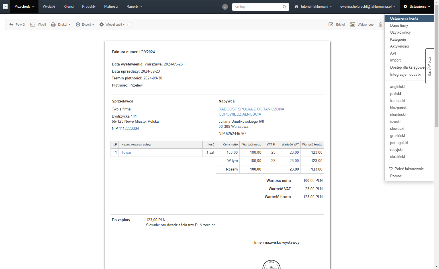
Task: Open the RADGOST buyer company link
Action: (x=251, y=112)
